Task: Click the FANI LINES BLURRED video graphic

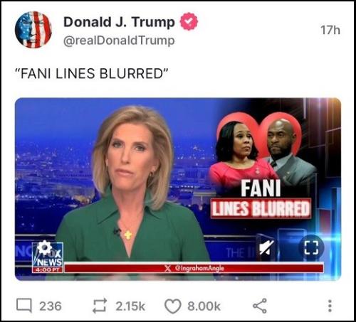Action: tap(261, 198)
